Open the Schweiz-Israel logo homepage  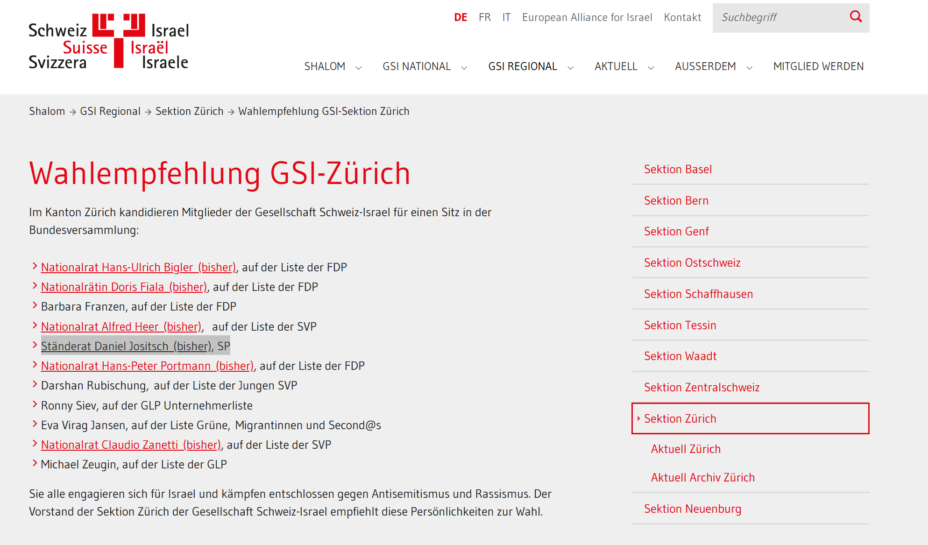(109, 42)
